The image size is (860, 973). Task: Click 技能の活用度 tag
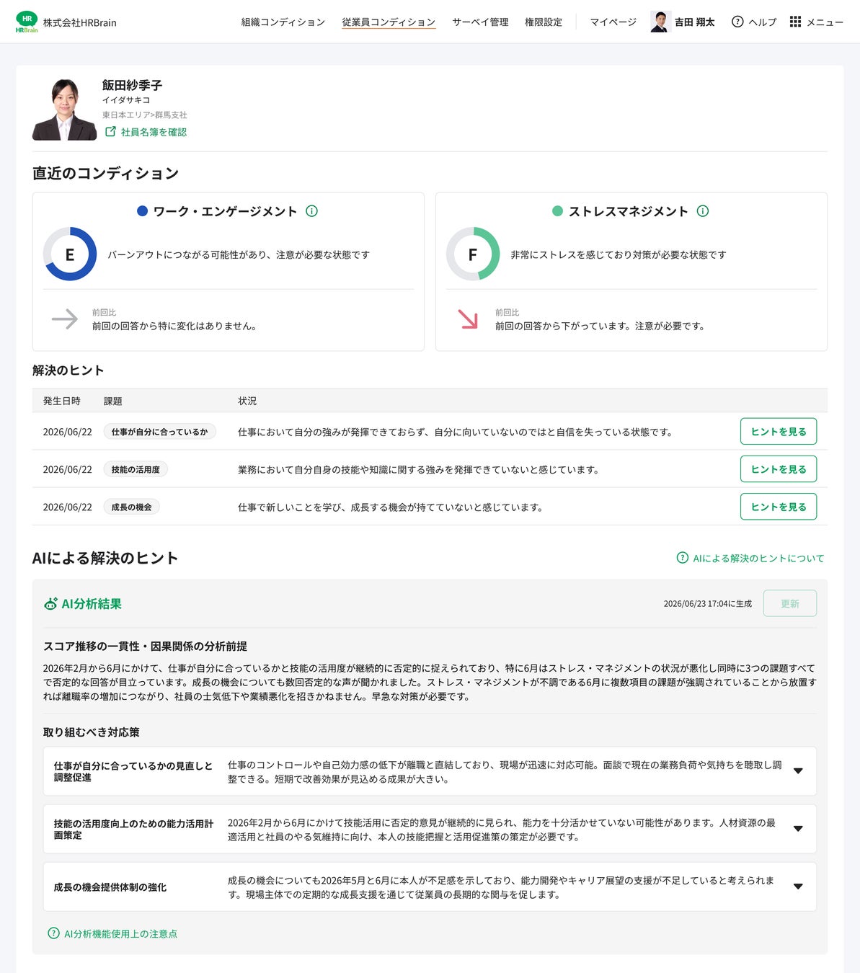136,469
